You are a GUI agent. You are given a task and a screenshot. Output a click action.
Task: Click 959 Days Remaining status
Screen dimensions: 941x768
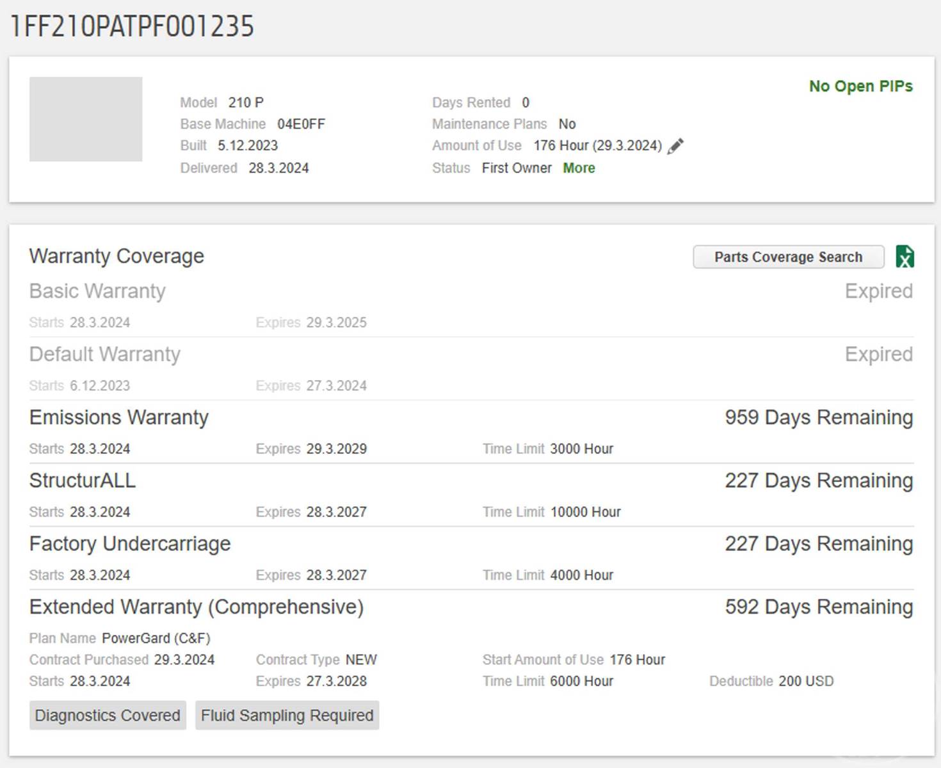point(819,417)
